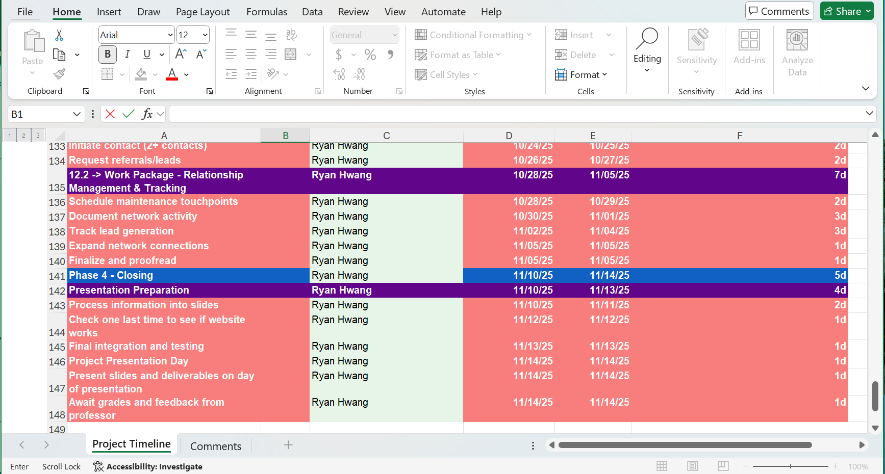This screenshot has height=474, width=885.
Task: Apply italic formatting
Action: [127, 54]
